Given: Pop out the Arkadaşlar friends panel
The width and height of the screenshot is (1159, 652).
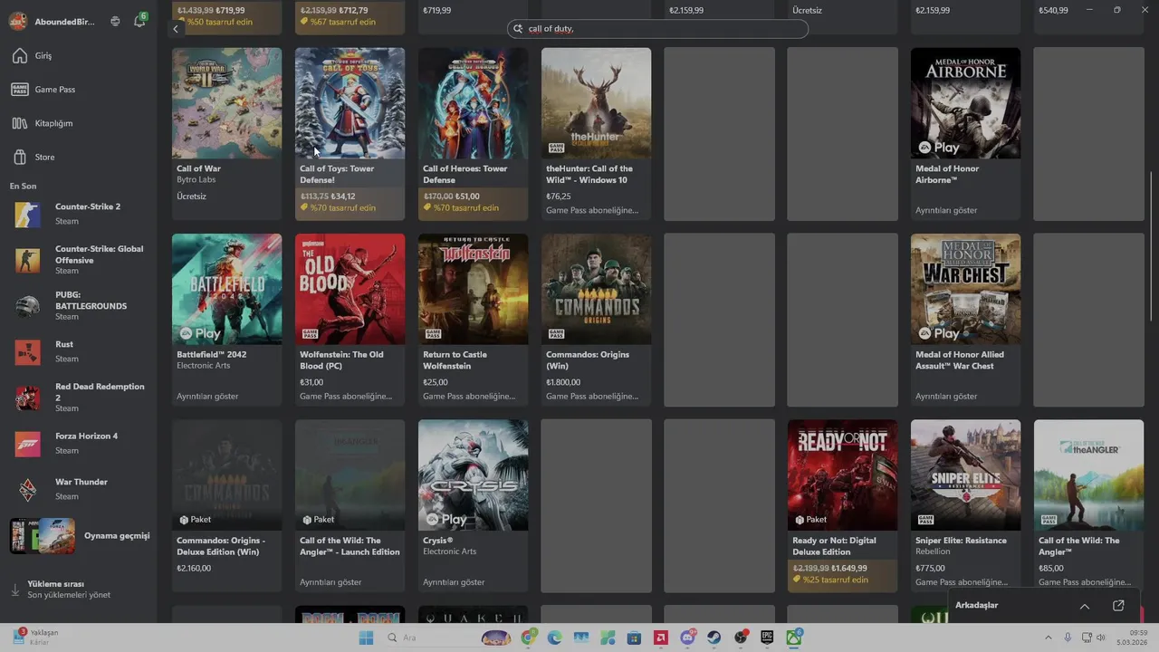Looking at the screenshot, I should tap(1118, 606).
